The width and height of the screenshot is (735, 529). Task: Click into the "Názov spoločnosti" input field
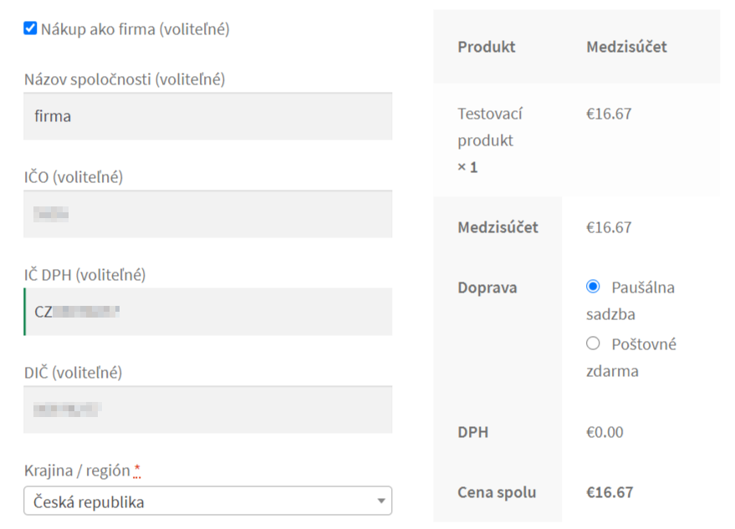(x=207, y=116)
